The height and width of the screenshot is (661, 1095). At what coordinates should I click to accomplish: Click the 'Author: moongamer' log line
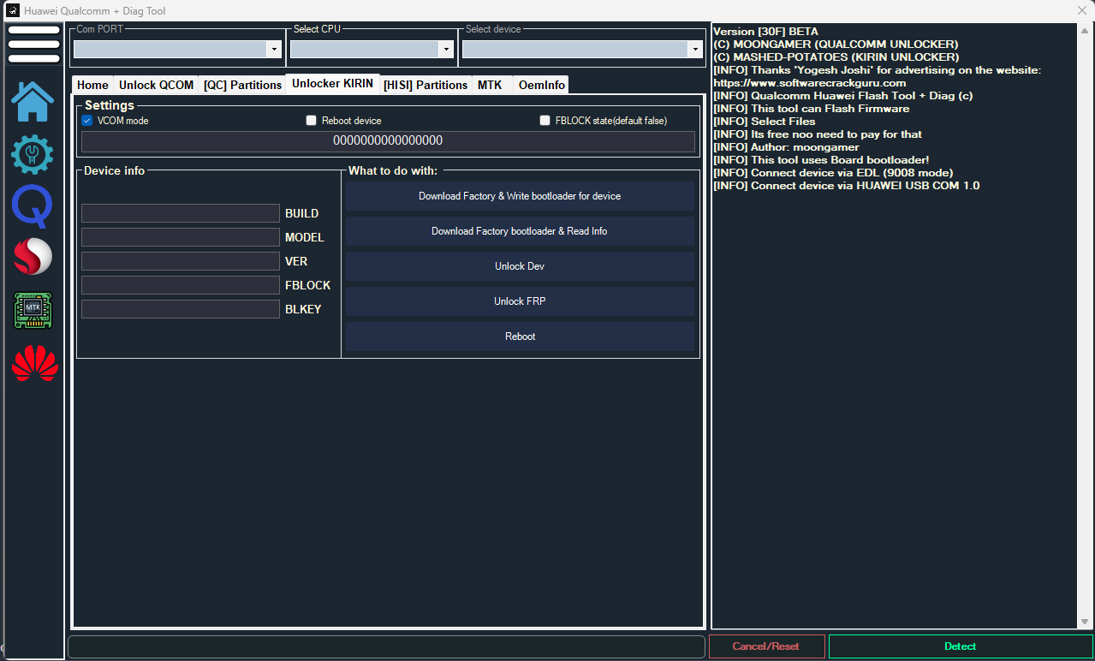tap(786, 147)
